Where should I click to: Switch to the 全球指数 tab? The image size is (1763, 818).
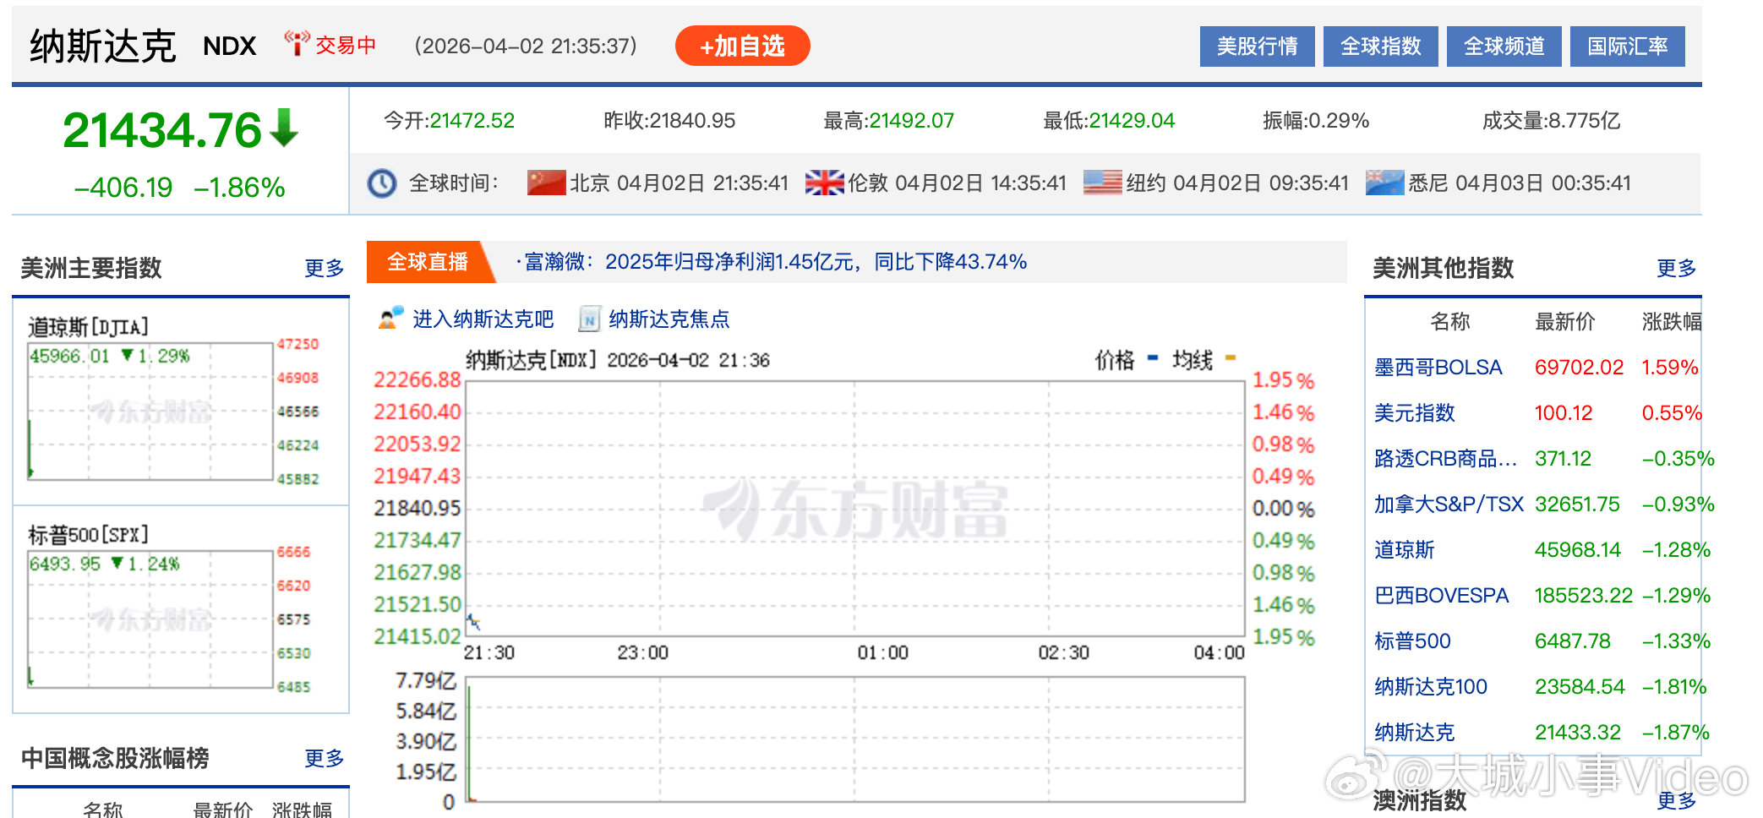point(1380,46)
